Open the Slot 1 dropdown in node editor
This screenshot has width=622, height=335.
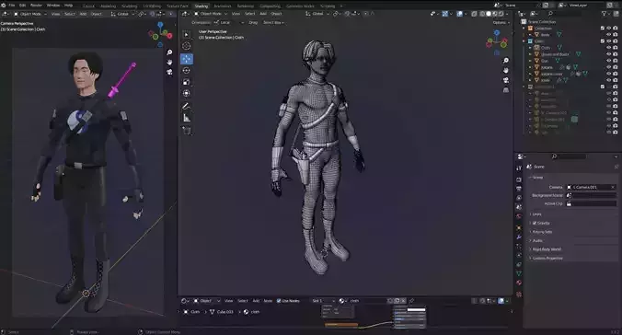pyautogui.click(x=323, y=301)
